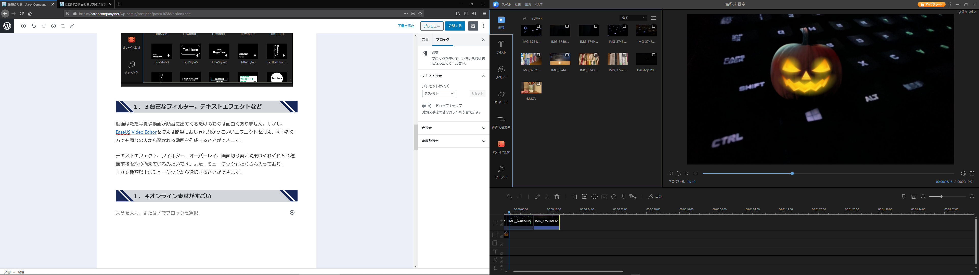Click the fit-timeline-to-window icon
Image resolution: width=979 pixels, height=275 pixels.
pos(913,196)
